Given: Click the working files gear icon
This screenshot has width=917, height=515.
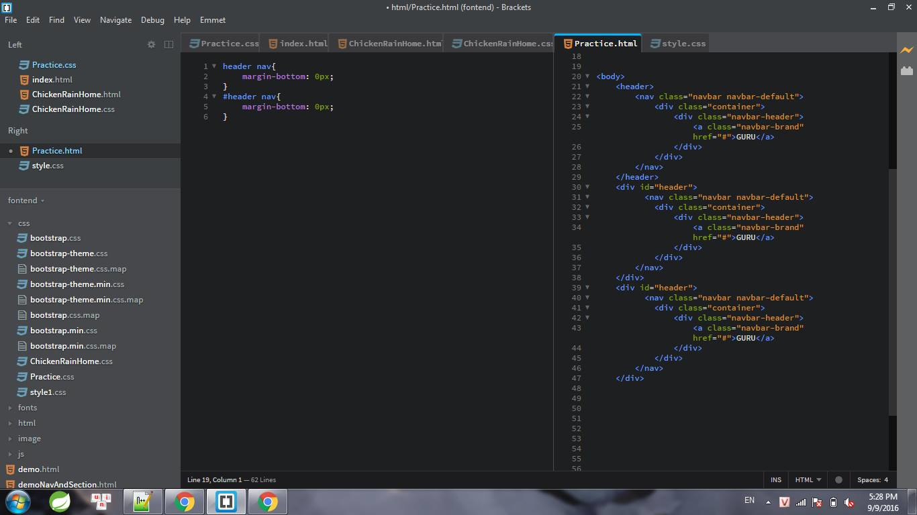Looking at the screenshot, I should (x=151, y=44).
